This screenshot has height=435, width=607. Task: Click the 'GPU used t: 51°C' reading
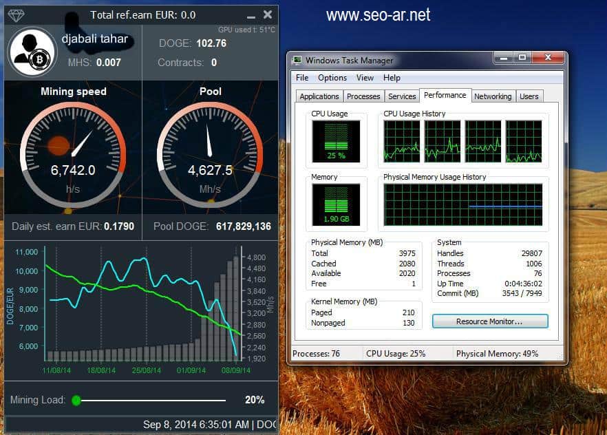(246, 30)
